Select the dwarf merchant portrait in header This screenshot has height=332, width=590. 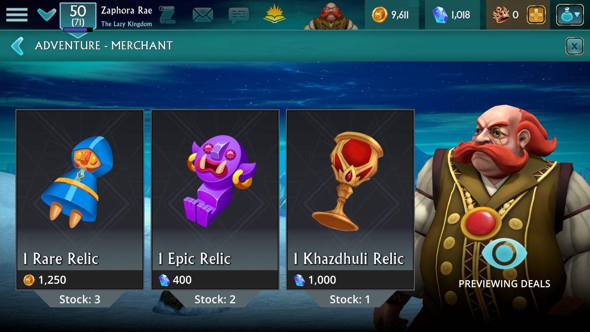point(331,16)
